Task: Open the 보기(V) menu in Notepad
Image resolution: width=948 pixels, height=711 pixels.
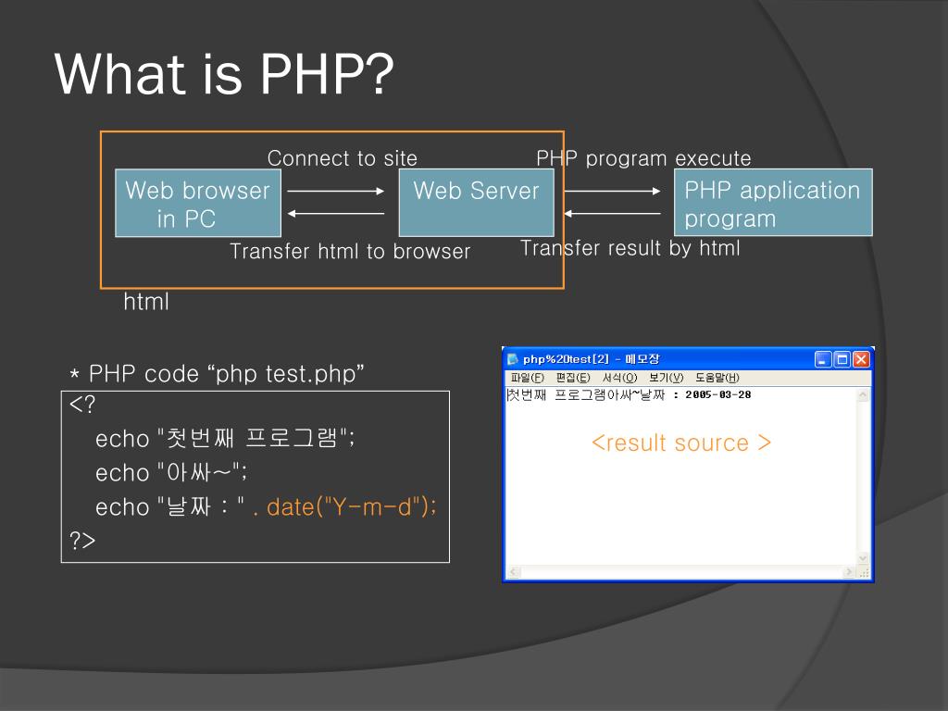Action: coord(667,378)
